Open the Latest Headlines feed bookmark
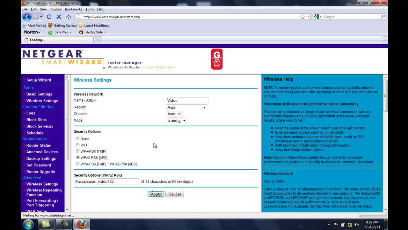This screenshot has height=230, width=408. (94, 26)
